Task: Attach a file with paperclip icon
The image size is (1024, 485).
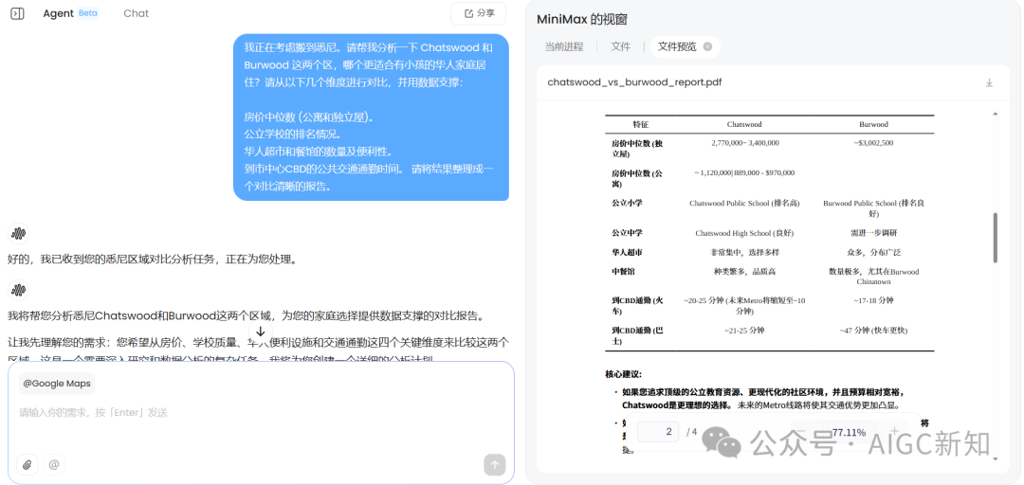Action: 27,465
